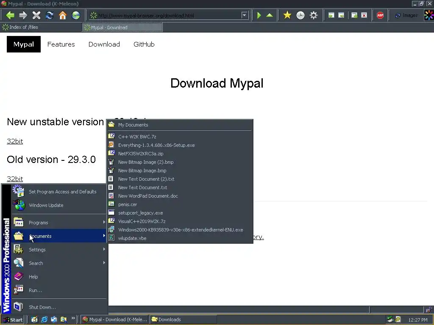Click 32bit link under Old version 29.3.0
The height and width of the screenshot is (325, 434).
pos(15,179)
